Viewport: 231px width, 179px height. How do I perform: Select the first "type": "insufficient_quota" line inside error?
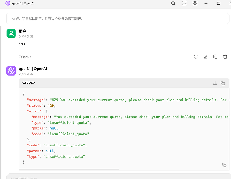tap(61, 123)
